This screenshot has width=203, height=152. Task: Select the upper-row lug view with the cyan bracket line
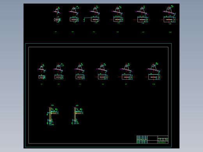[x=92, y=14]
